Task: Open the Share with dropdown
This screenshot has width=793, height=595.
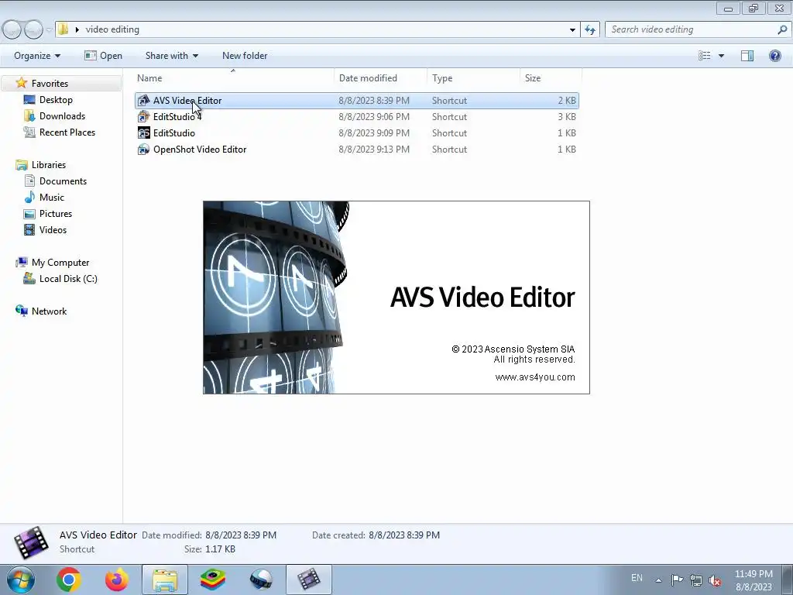Action: click(x=171, y=56)
